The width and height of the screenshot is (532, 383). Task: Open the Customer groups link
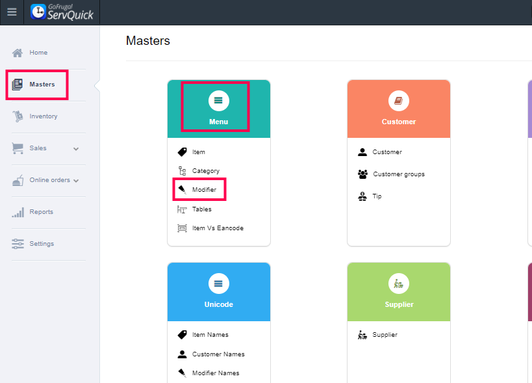click(x=399, y=174)
